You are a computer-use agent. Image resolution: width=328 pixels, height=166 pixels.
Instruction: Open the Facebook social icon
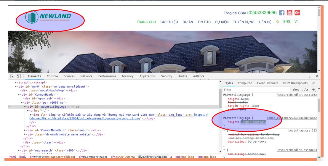(281, 13)
